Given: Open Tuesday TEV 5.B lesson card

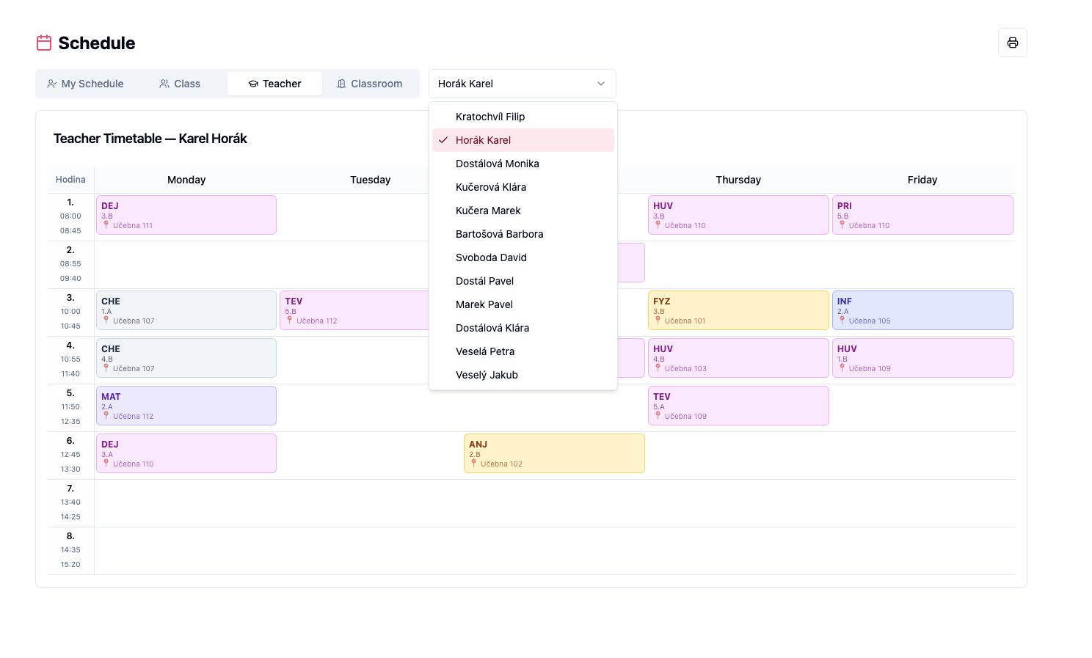Looking at the screenshot, I should [x=354, y=310].
